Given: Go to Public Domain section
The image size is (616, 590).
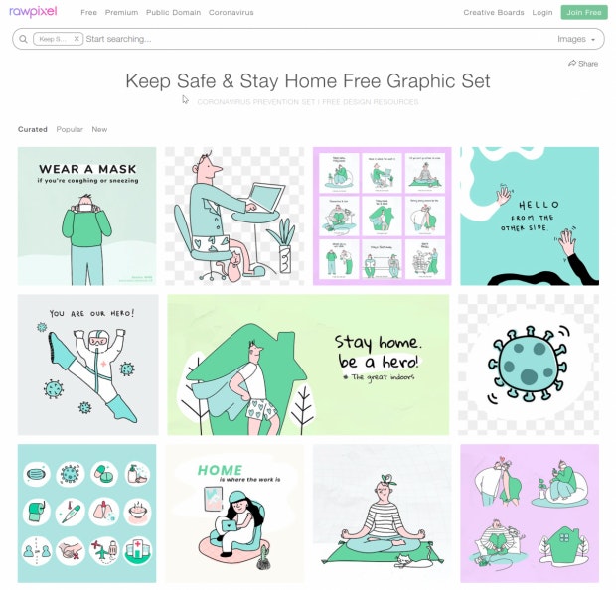Looking at the screenshot, I should [173, 13].
